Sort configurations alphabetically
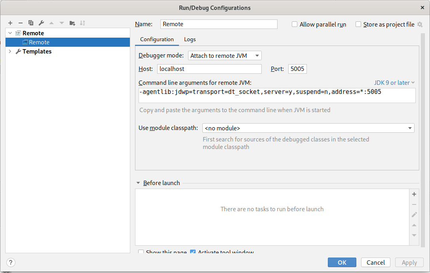Viewport: 430px width, 273px height. pyautogui.click(x=82, y=23)
